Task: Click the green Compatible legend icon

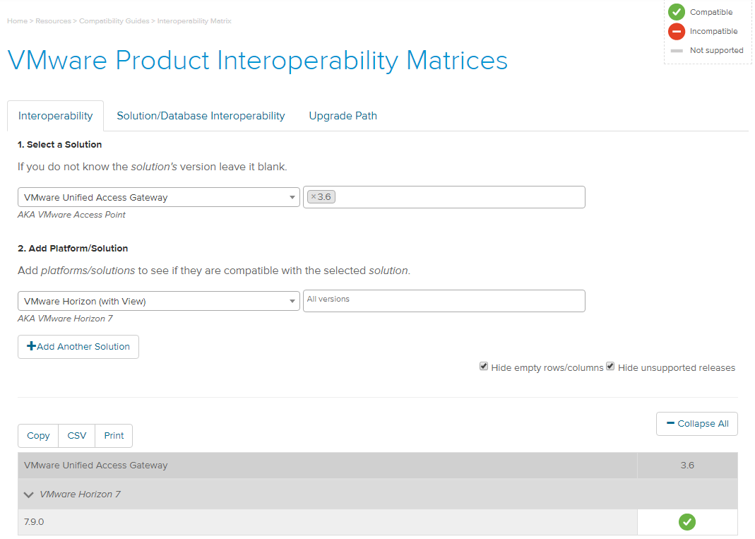Action: point(677,12)
